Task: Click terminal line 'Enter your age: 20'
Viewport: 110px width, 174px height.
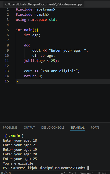Action: click(x=20, y=154)
